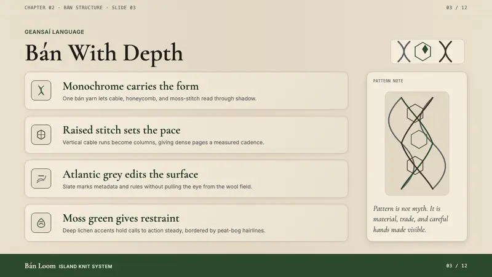Click the footer '03 / 12' page counter
This screenshot has width=492, height=277.
456,266
